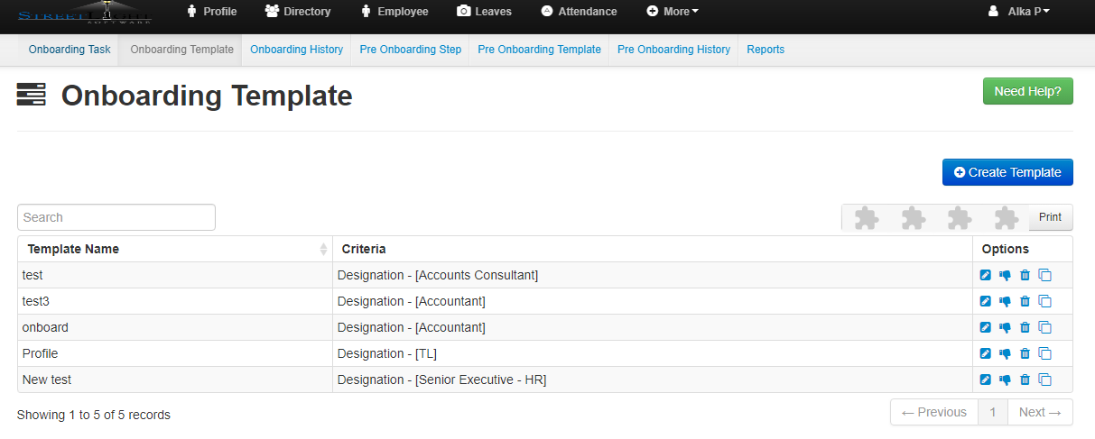Click the Print button above the table
1095x439 pixels.
[x=1050, y=217]
